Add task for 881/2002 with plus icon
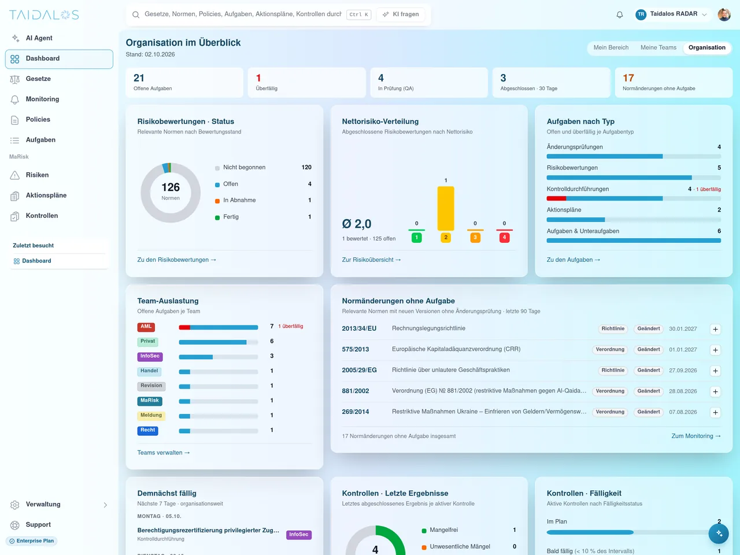The width and height of the screenshot is (740, 555). 715,391
